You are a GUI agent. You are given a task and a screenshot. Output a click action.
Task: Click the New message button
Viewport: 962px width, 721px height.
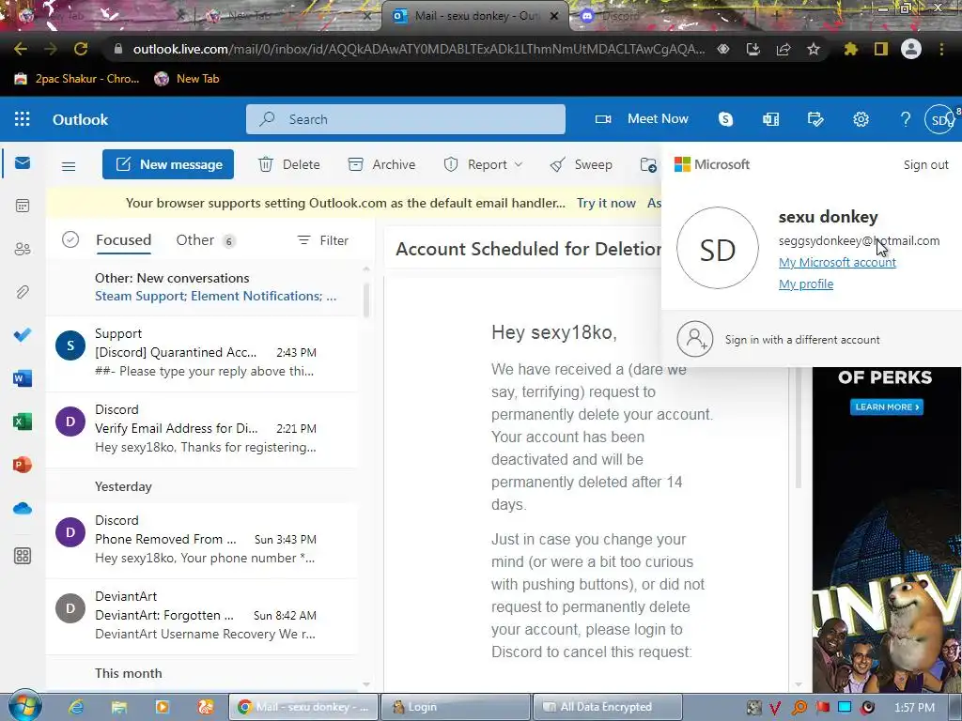[168, 164]
